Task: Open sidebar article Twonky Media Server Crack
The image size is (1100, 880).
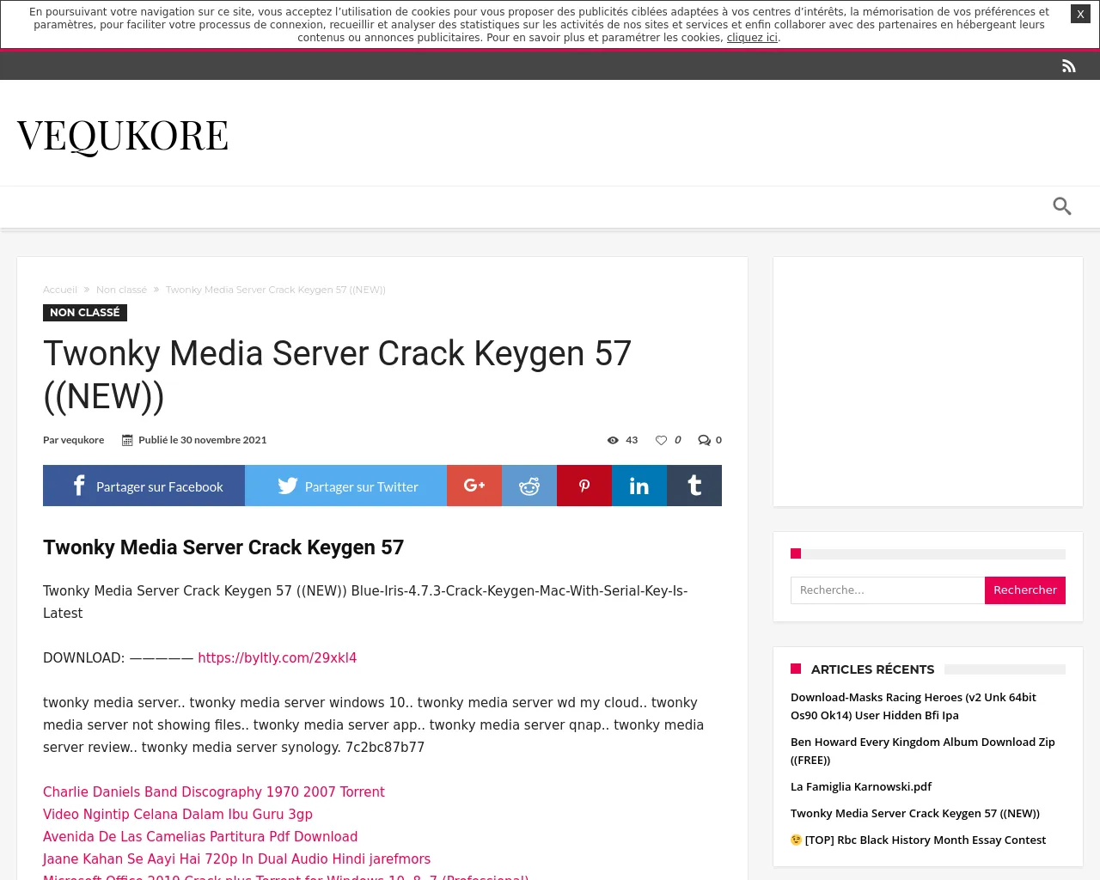Action: tap(915, 813)
